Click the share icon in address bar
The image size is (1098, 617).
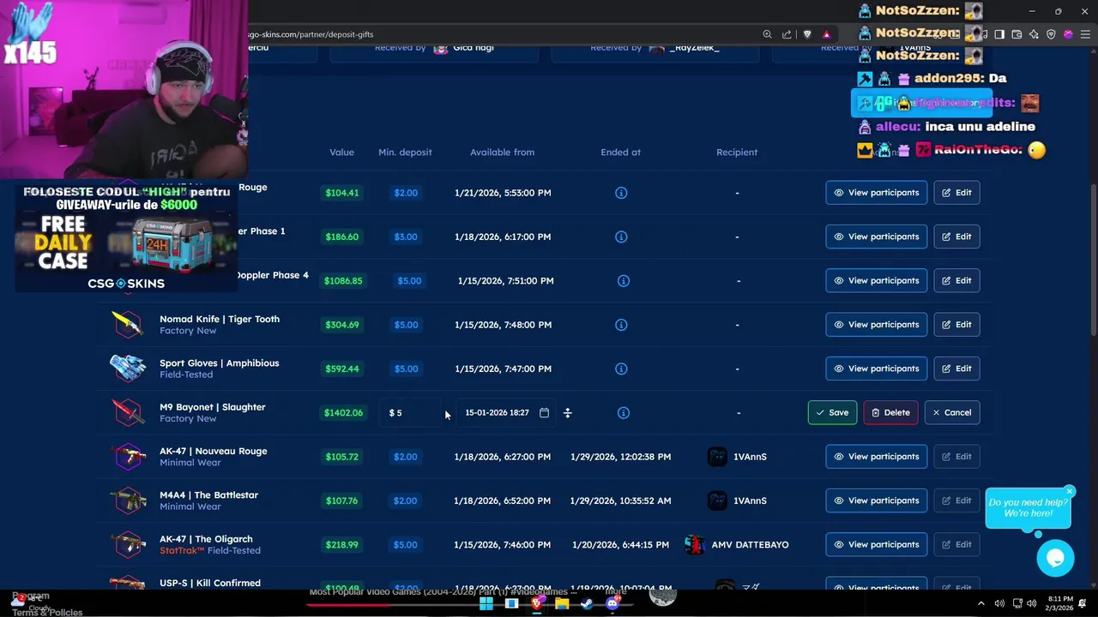coord(787,34)
